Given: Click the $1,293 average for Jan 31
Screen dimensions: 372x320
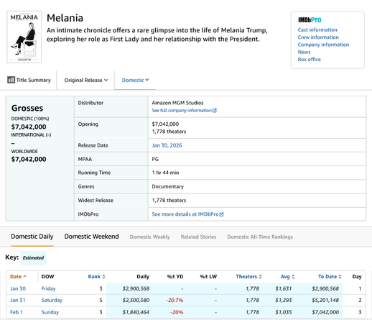Looking at the screenshot, I should 284,300.
